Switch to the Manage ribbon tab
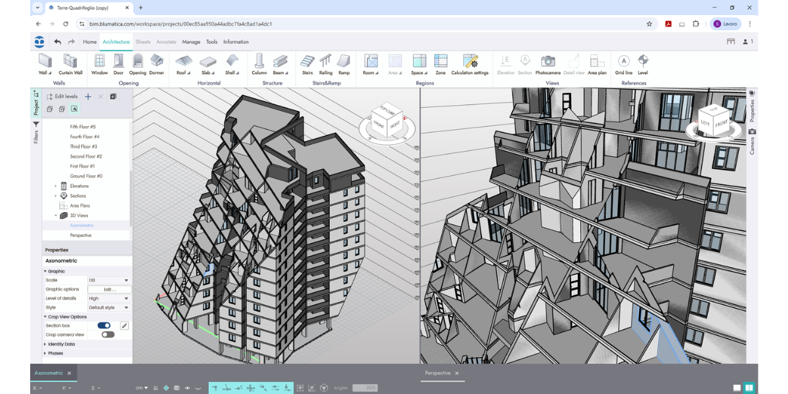Screen dimensions: 788x394 point(191,42)
